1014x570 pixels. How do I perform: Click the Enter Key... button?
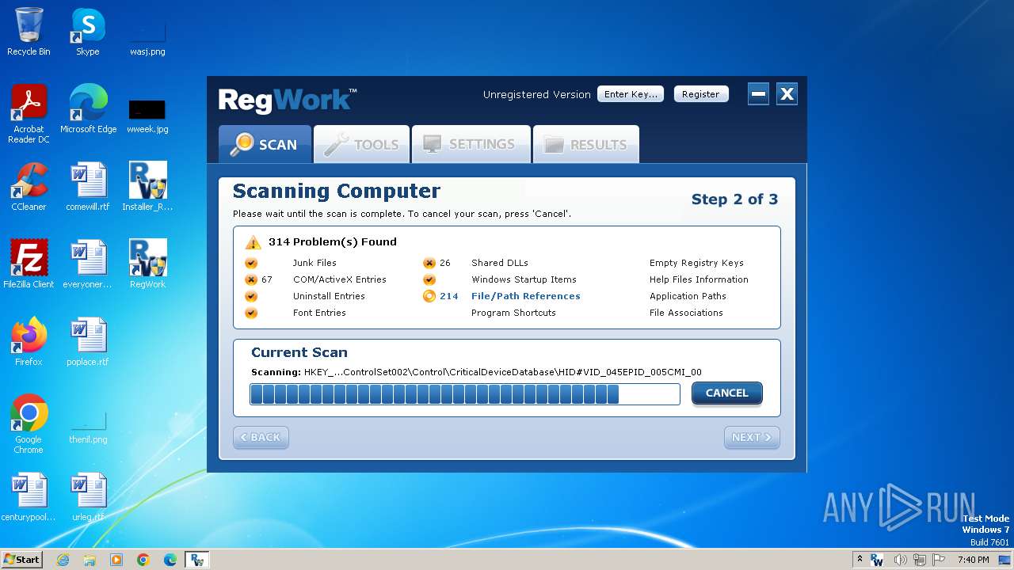click(x=631, y=94)
